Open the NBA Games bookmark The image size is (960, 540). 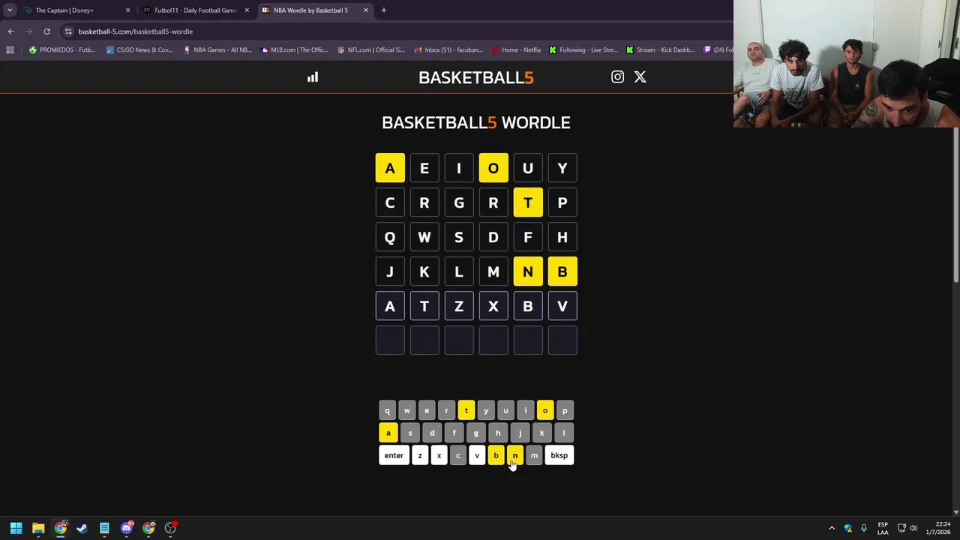[x=217, y=50]
